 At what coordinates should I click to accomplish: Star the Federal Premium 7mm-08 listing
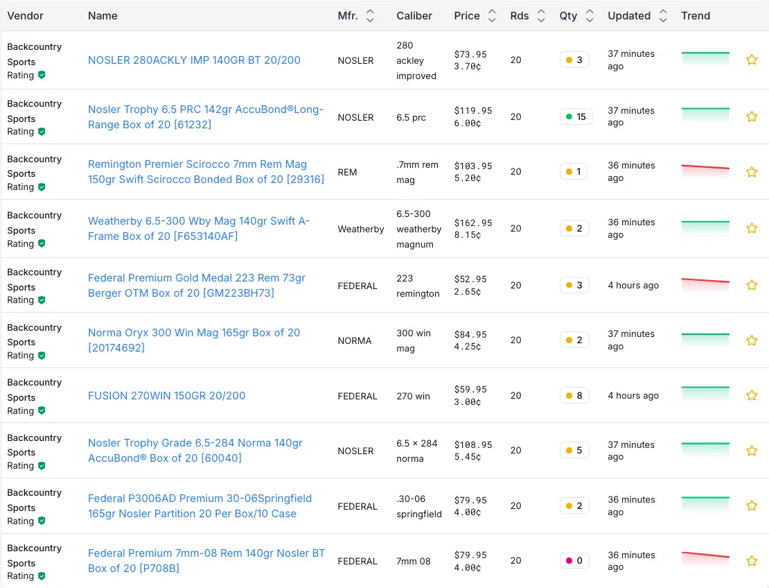752,560
